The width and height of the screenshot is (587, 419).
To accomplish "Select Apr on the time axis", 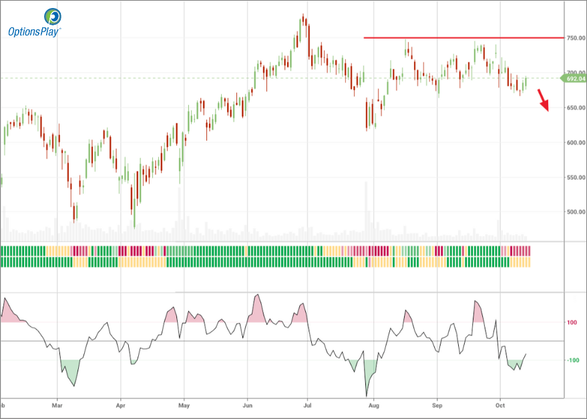I will pyautogui.click(x=121, y=405).
